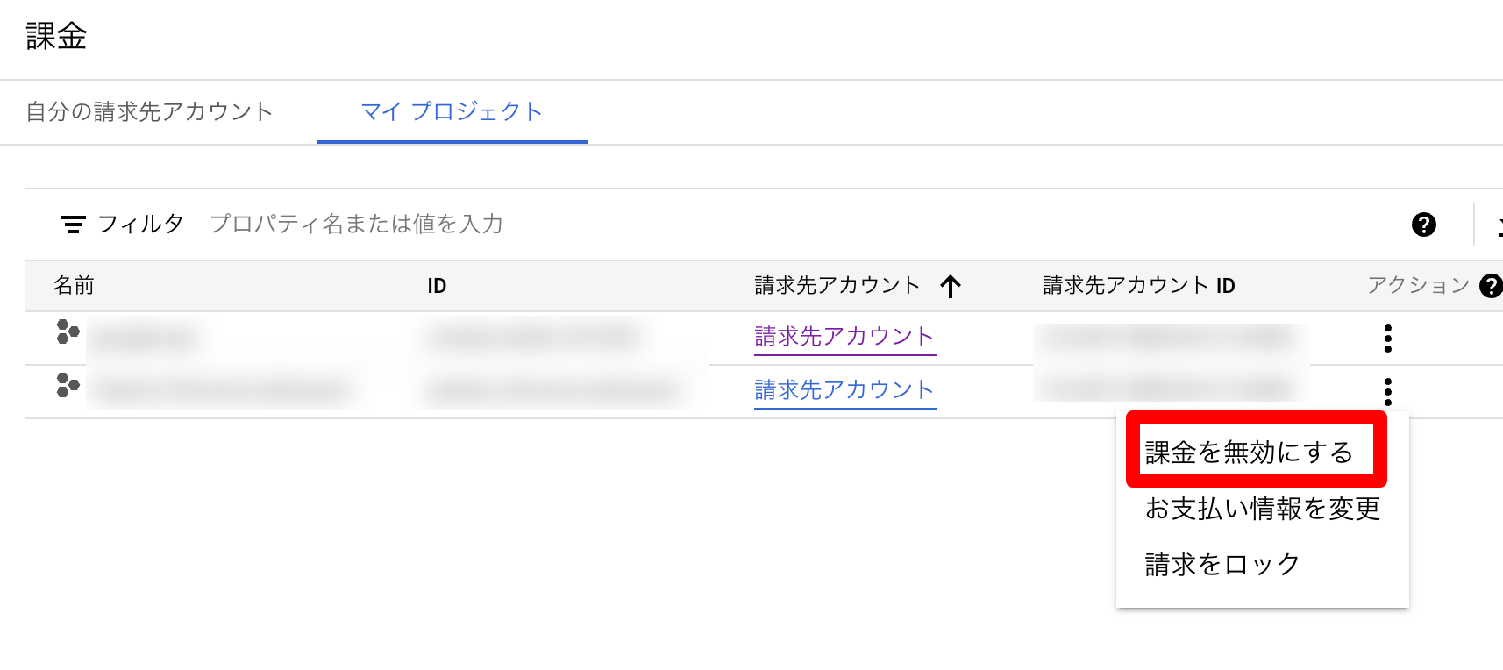This screenshot has width=1503, height=670.
Task: Select 請求をロック from the actions menu
Action: coord(1221,564)
